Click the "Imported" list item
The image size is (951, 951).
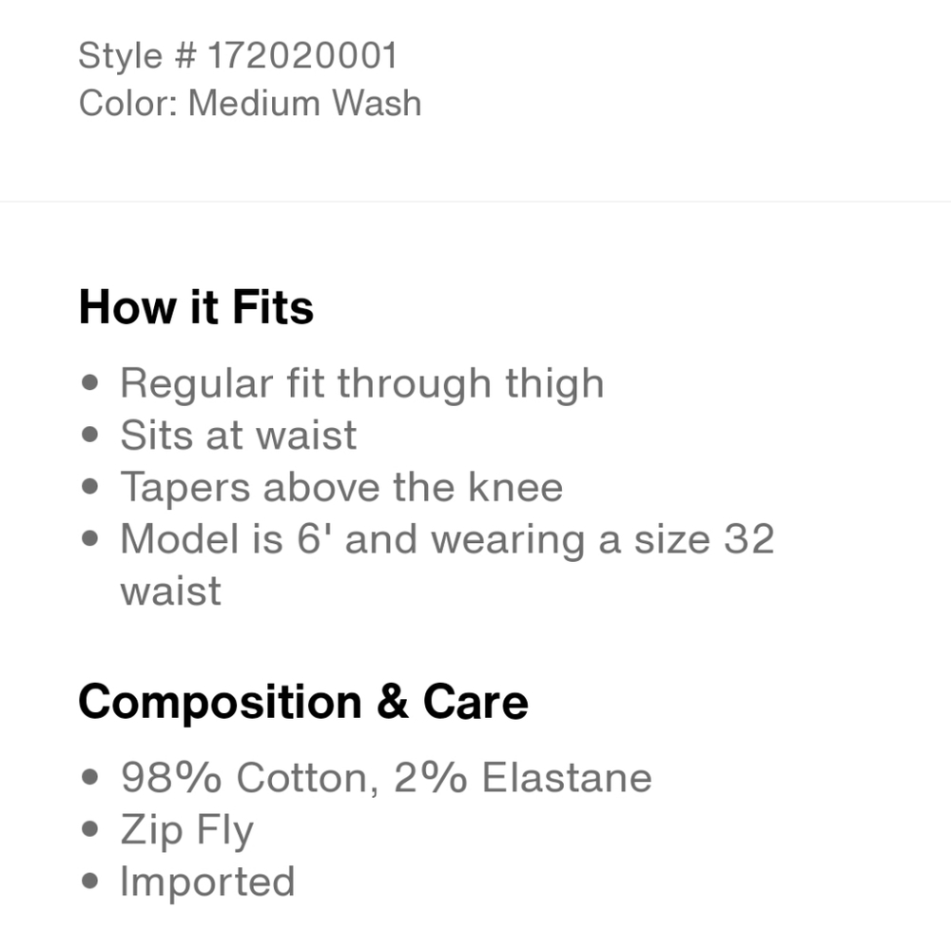tap(207, 882)
